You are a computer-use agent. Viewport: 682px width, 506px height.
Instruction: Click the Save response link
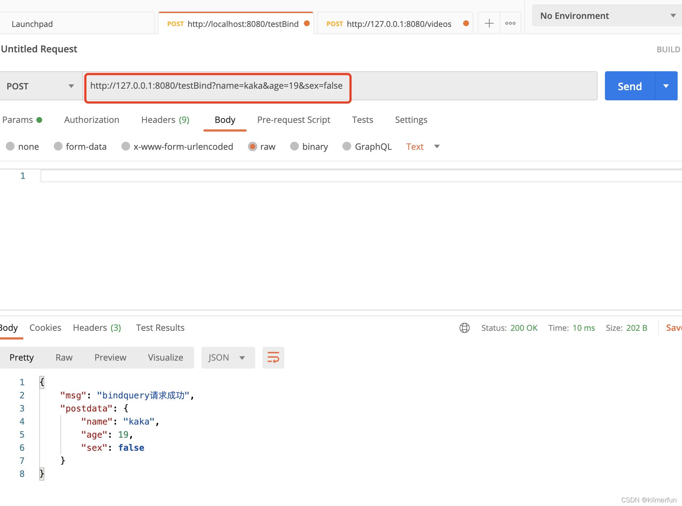click(674, 328)
